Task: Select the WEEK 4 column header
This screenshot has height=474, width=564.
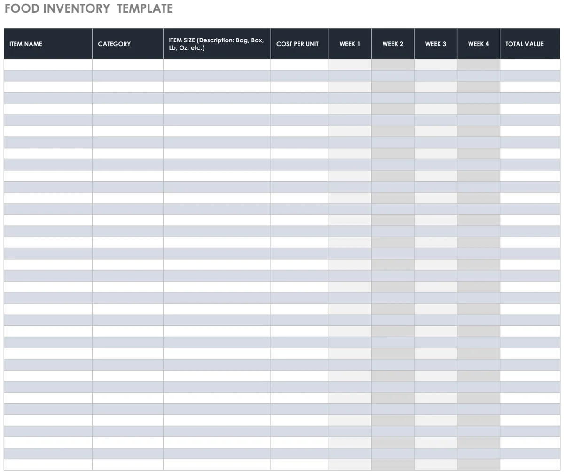Action: [x=478, y=44]
